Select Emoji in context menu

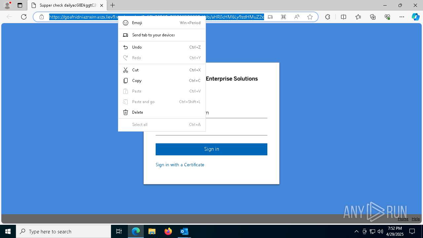click(162, 23)
